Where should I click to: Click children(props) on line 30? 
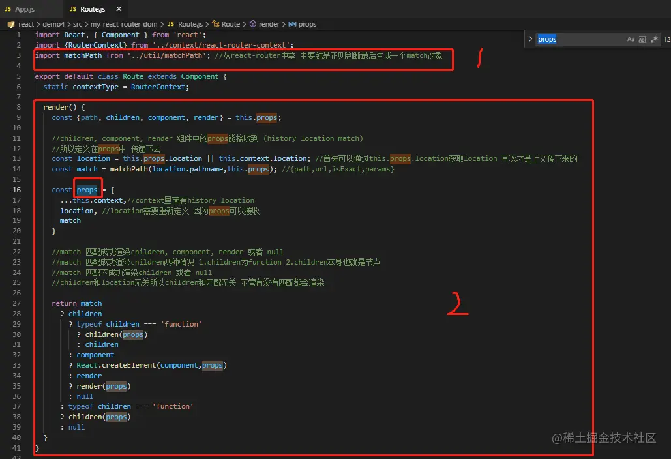(x=116, y=334)
